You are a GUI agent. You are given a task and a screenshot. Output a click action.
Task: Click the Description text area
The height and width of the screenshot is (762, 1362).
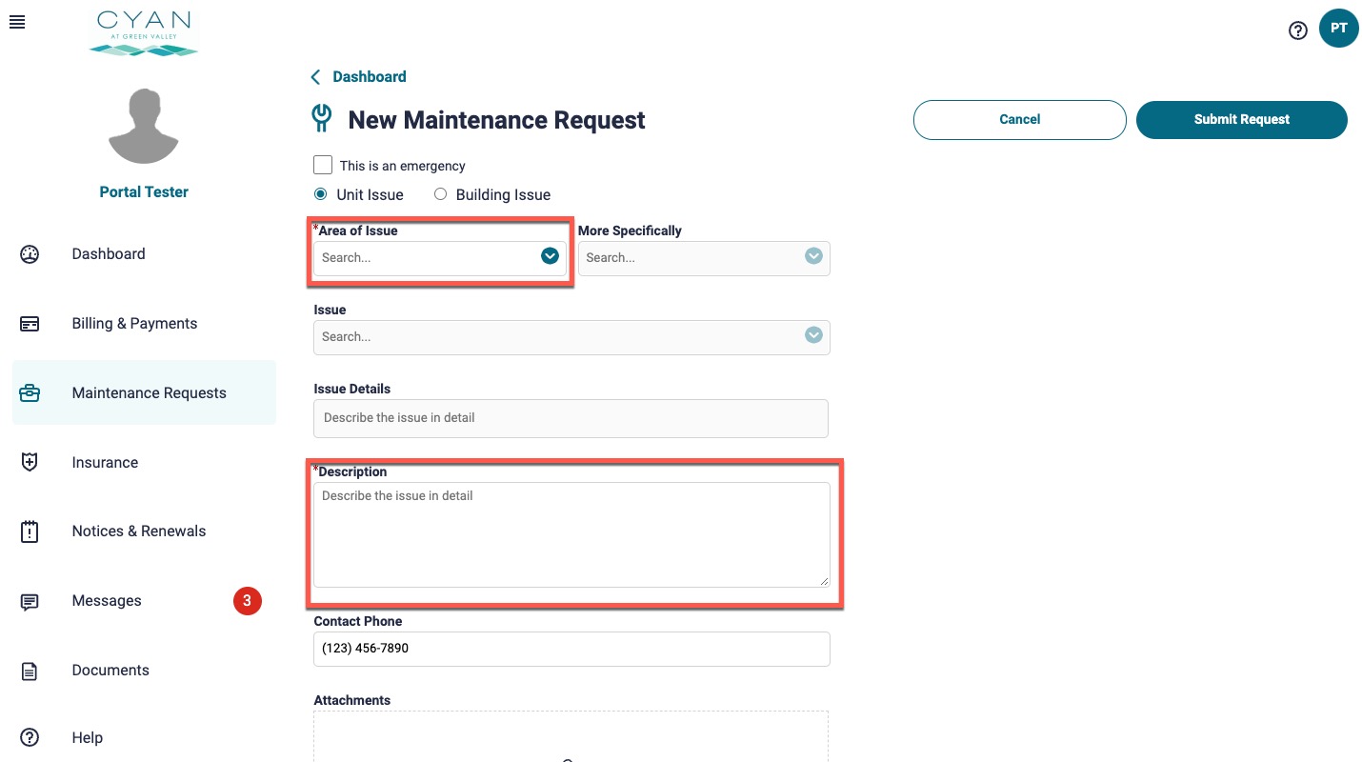(x=571, y=534)
